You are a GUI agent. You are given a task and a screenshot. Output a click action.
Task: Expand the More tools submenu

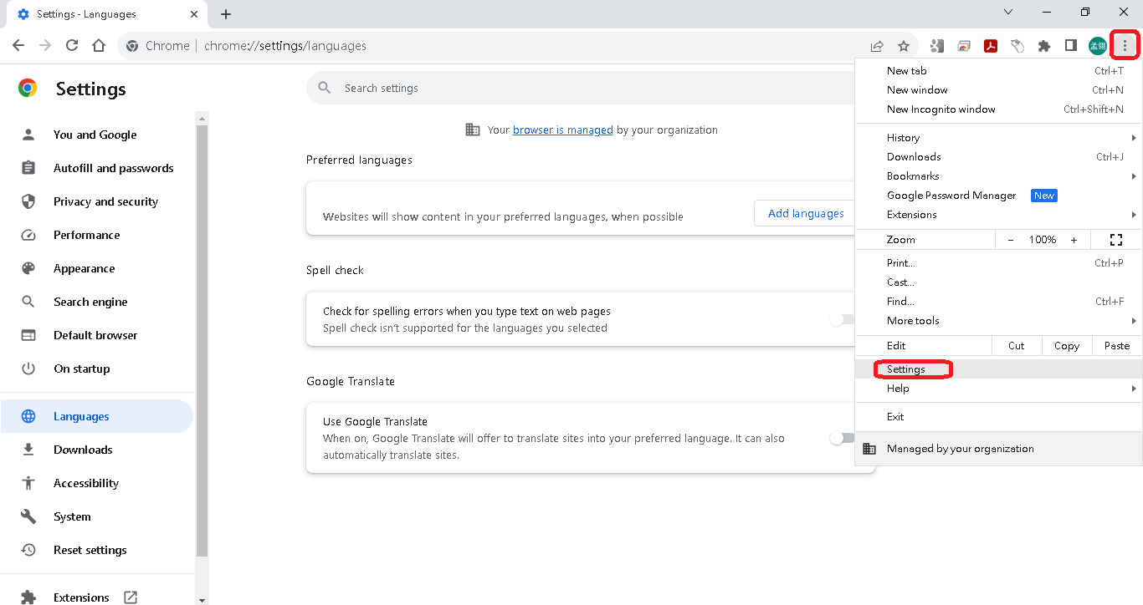[999, 321]
